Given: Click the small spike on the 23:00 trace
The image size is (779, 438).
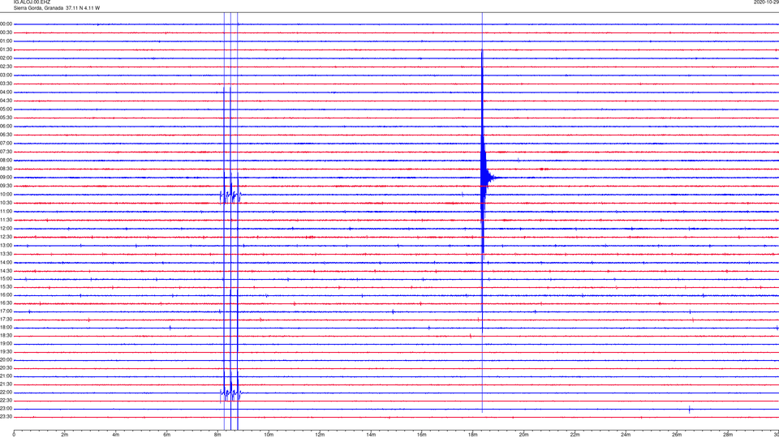Looking at the screenshot, I should (689, 409).
